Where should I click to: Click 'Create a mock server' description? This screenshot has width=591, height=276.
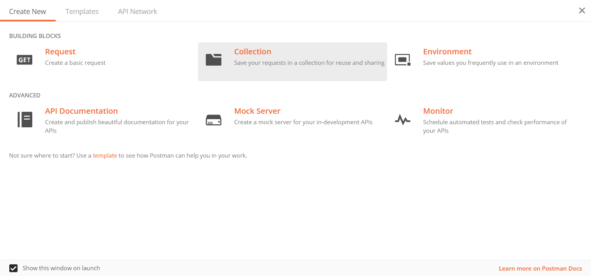point(303,122)
